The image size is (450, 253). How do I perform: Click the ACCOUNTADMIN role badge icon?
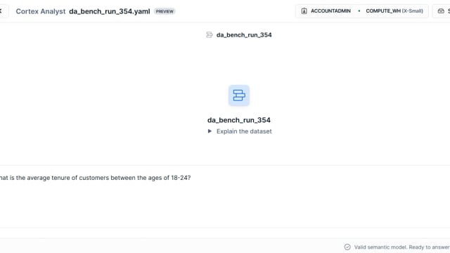point(304,11)
